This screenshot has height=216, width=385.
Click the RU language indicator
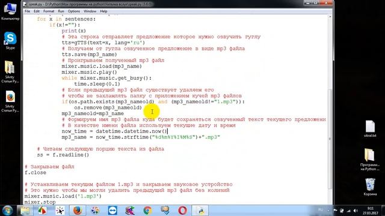[321, 210]
